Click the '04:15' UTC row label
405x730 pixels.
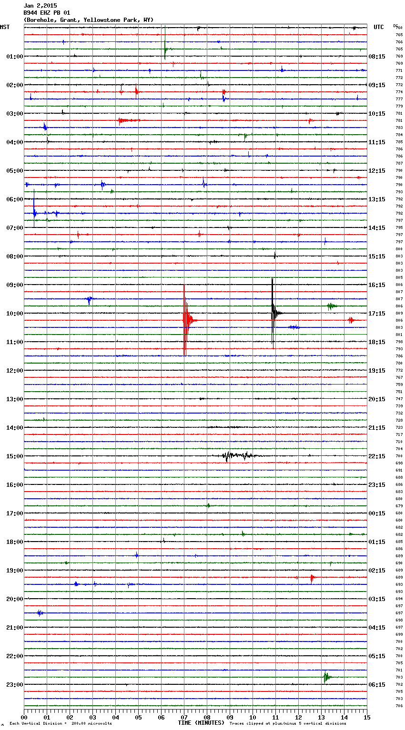coord(377,628)
